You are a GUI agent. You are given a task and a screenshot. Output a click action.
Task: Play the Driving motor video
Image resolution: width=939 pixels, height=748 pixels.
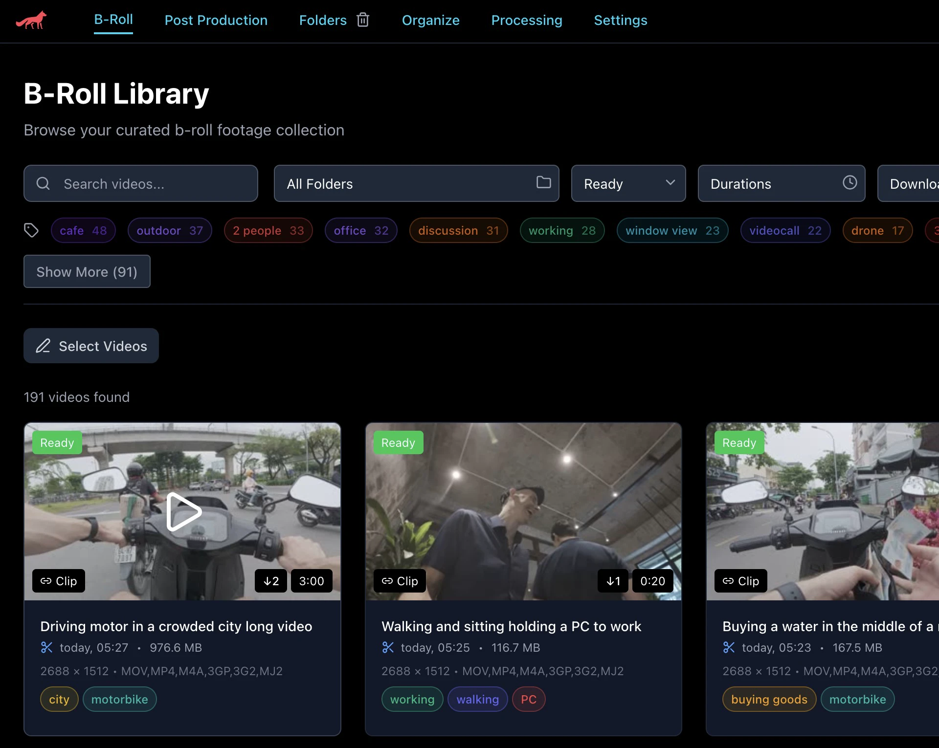pyautogui.click(x=182, y=511)
